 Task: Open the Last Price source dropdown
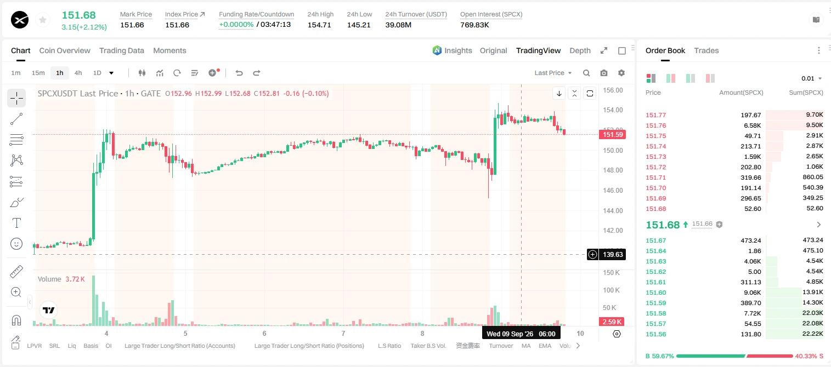[553, 73]
